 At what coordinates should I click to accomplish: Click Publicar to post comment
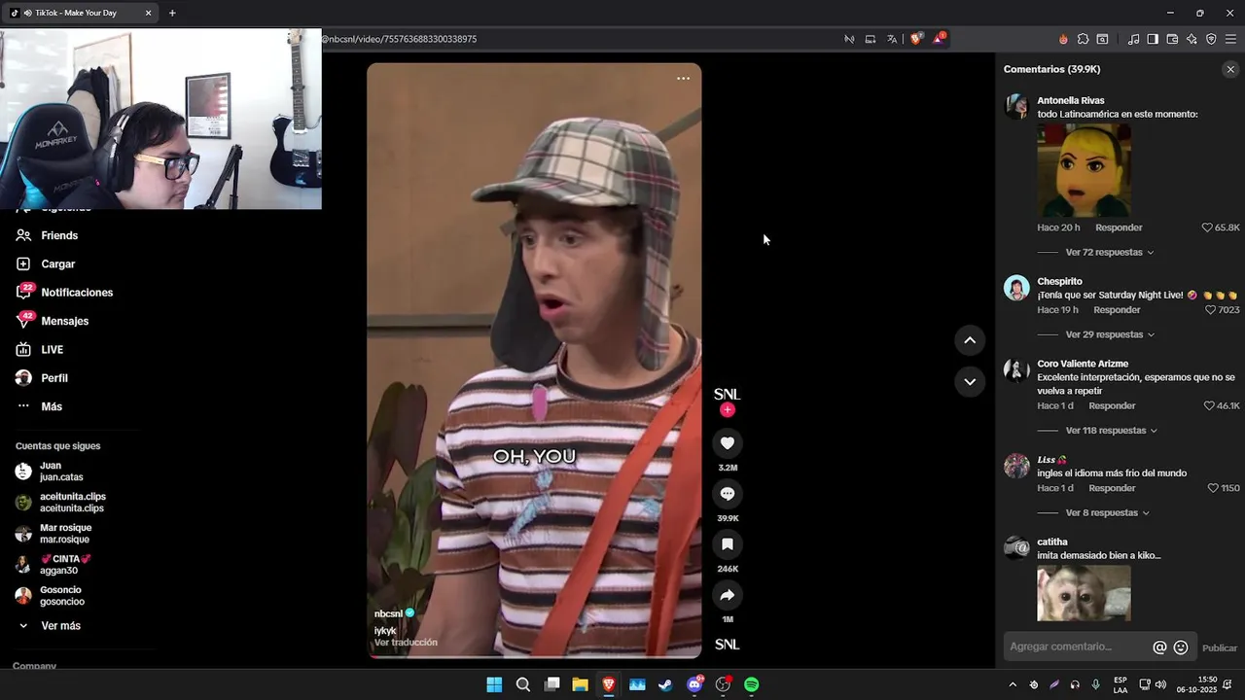point(1220,648)
